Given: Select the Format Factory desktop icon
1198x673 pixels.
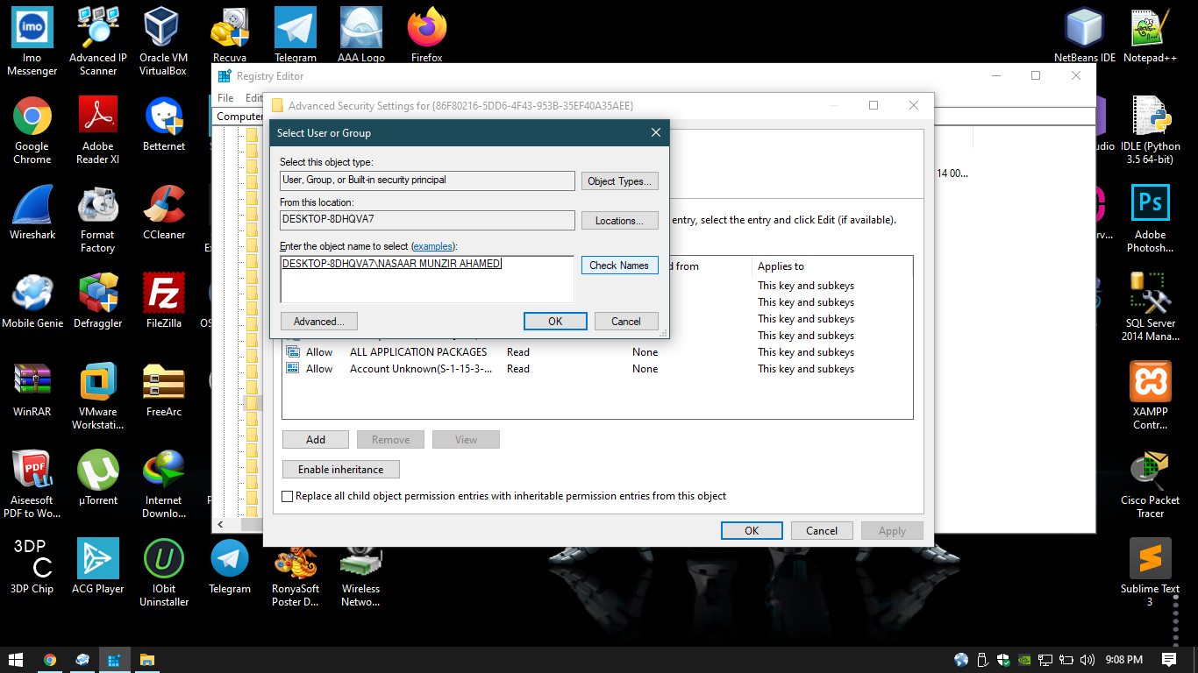Looking at the screenshot, I should pos(98,219).
